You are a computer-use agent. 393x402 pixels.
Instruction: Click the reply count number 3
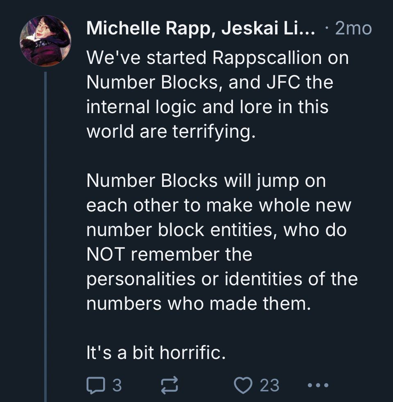point(117,385)
